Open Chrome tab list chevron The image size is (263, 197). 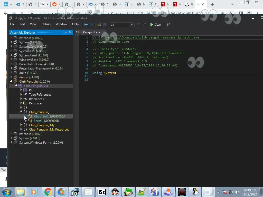point(232,5)
